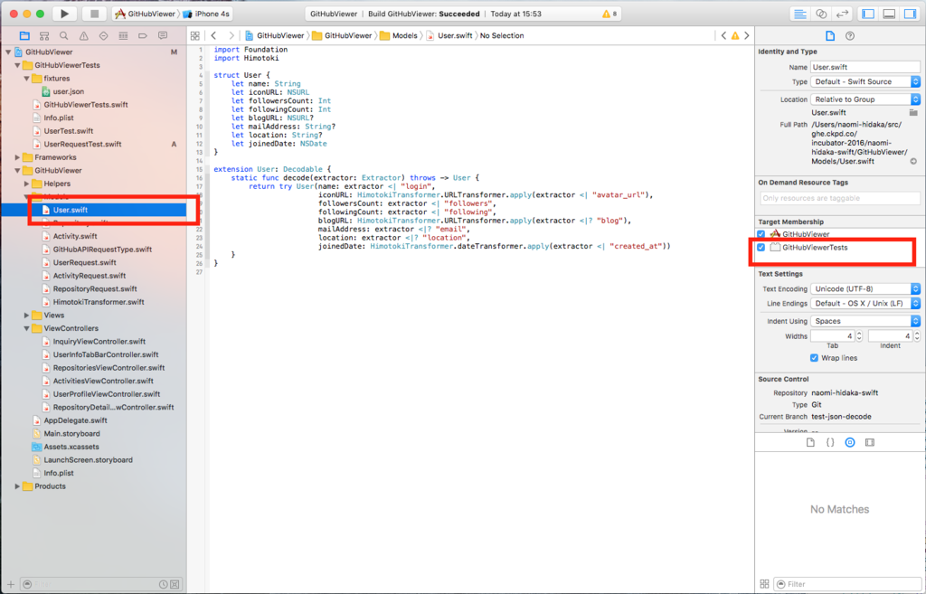The width and height of the screenshot is (926, 594).
Task: Open Indent Using dropdown
Action: 865,321
